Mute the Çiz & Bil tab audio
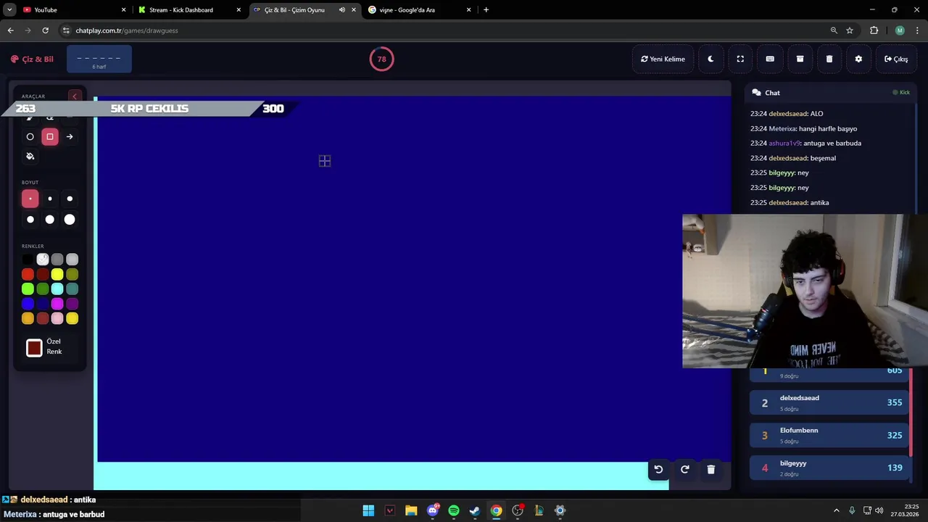 coord(341,9)
